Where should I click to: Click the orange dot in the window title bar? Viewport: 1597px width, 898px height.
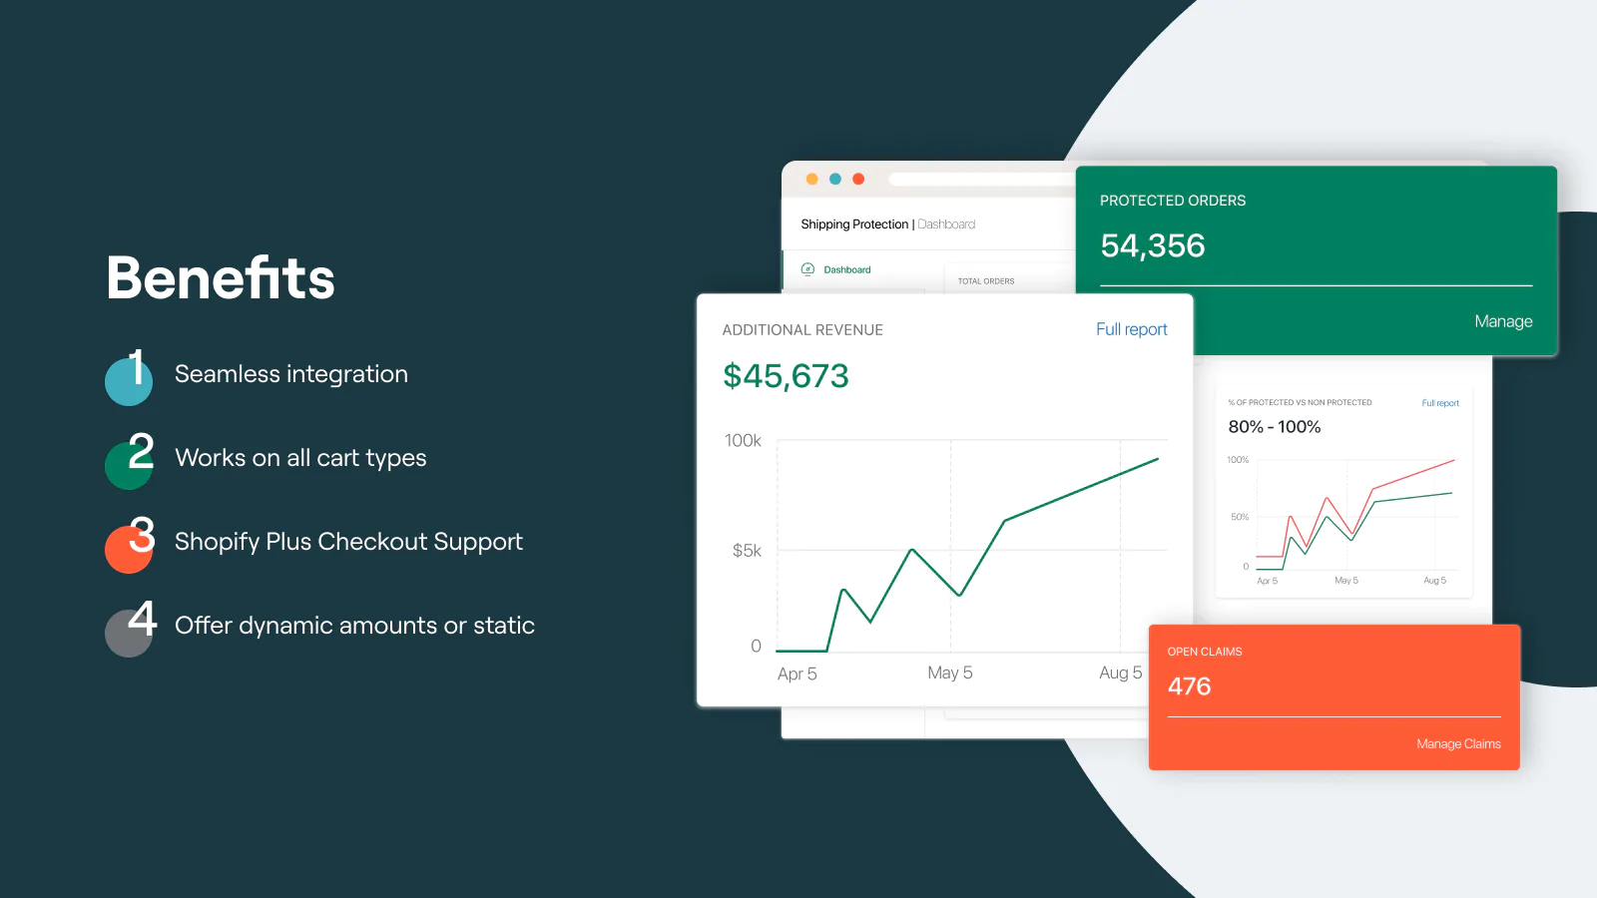coord(811,180)
